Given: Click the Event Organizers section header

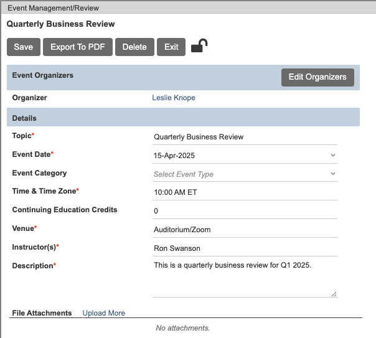Looking at the screenshot, I should click(43, 75).
